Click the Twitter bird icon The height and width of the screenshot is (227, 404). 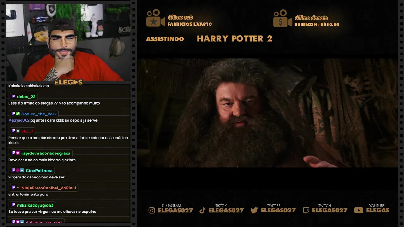click(x=254, y=210)
